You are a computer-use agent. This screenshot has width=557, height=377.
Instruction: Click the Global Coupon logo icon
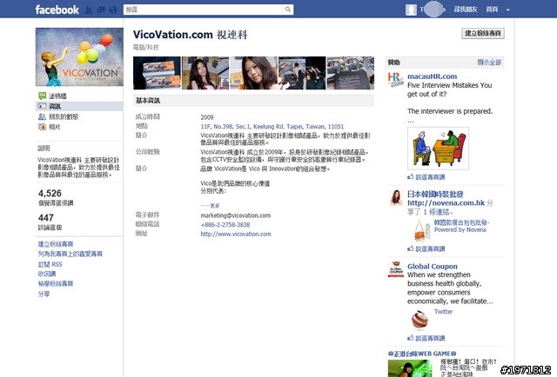396,269
